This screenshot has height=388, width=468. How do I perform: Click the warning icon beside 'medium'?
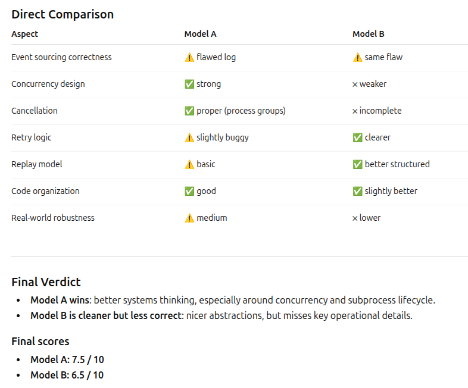[x=189, y=218]
